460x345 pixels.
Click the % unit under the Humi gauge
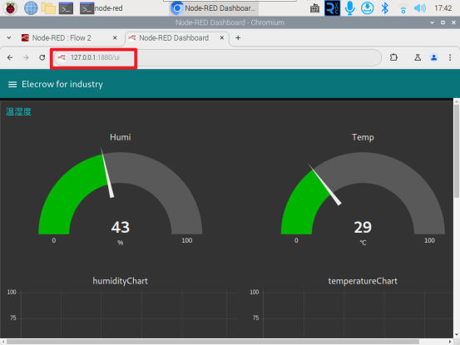coord(121,243)
